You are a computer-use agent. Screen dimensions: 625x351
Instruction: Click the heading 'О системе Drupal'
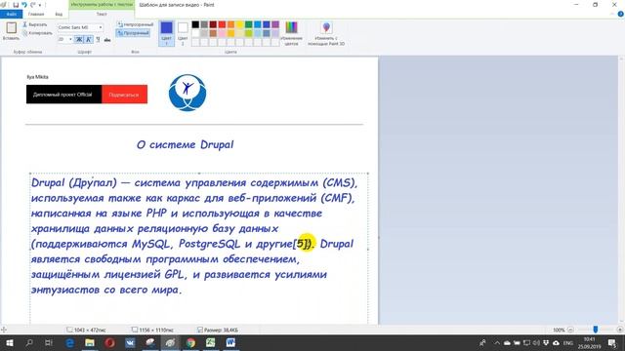(x=185, y=144)
